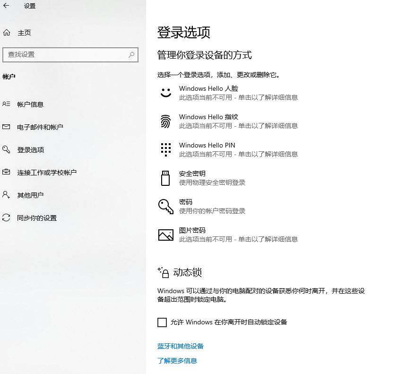Go to 同步你的设置 page
406x374 pixels.
37,218
